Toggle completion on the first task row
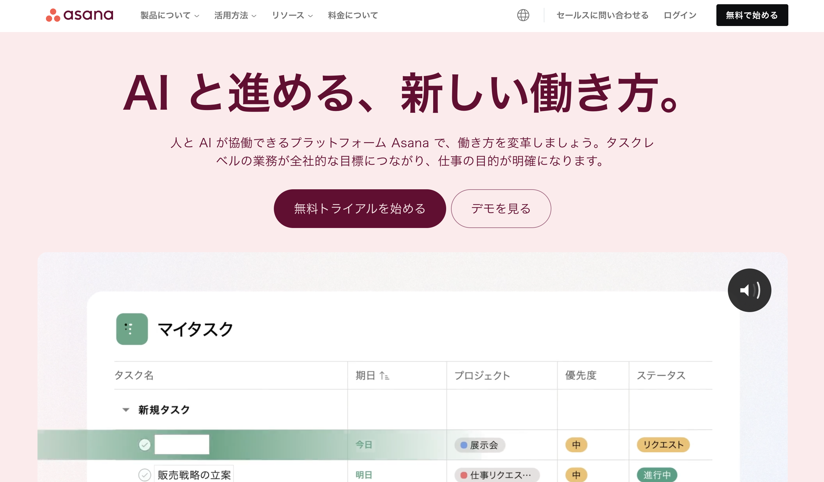 pyautogui.click(x=145, y=445)
